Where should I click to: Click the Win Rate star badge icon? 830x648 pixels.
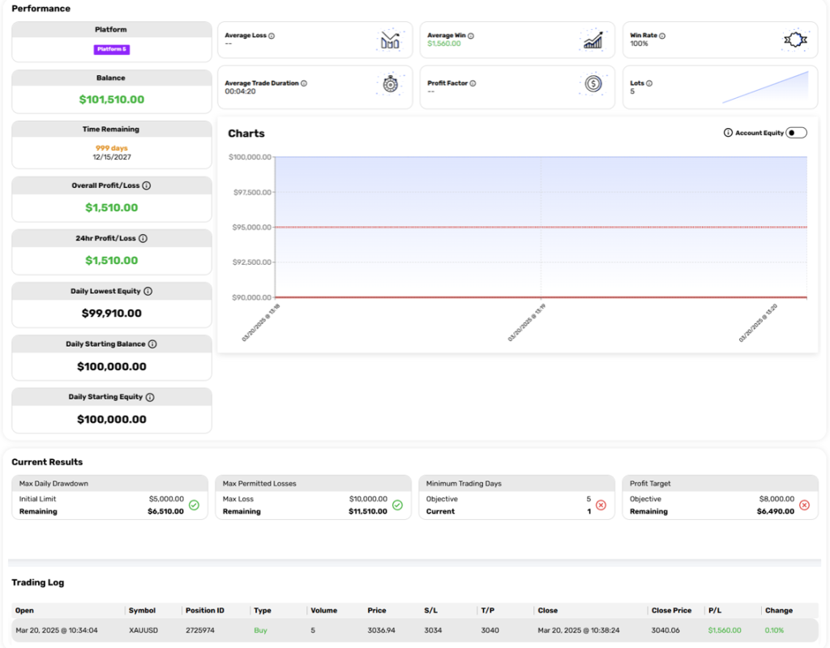tap(795, 40)
